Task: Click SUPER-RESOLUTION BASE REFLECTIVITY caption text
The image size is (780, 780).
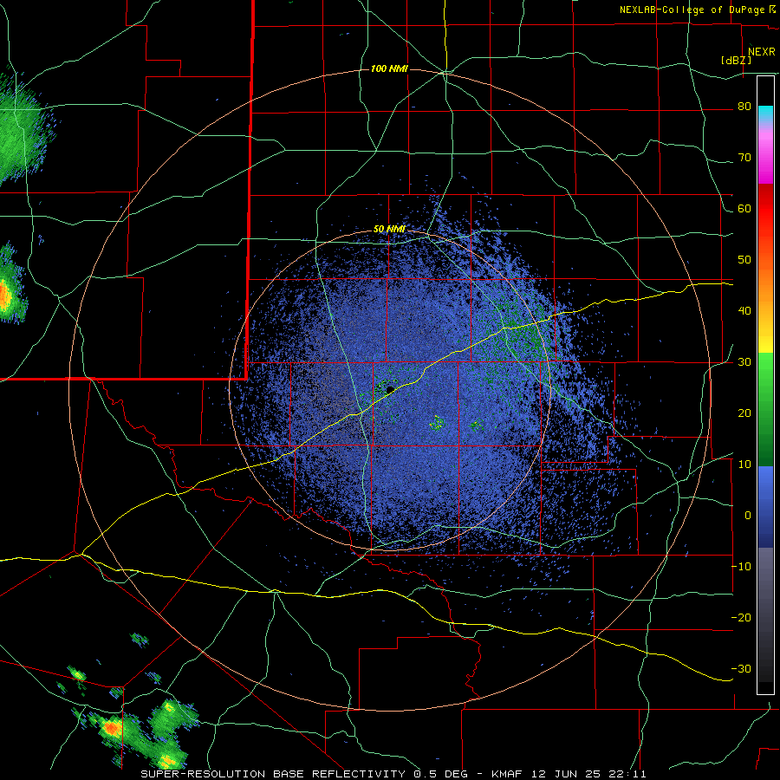Action: click(x=273, y=774)
